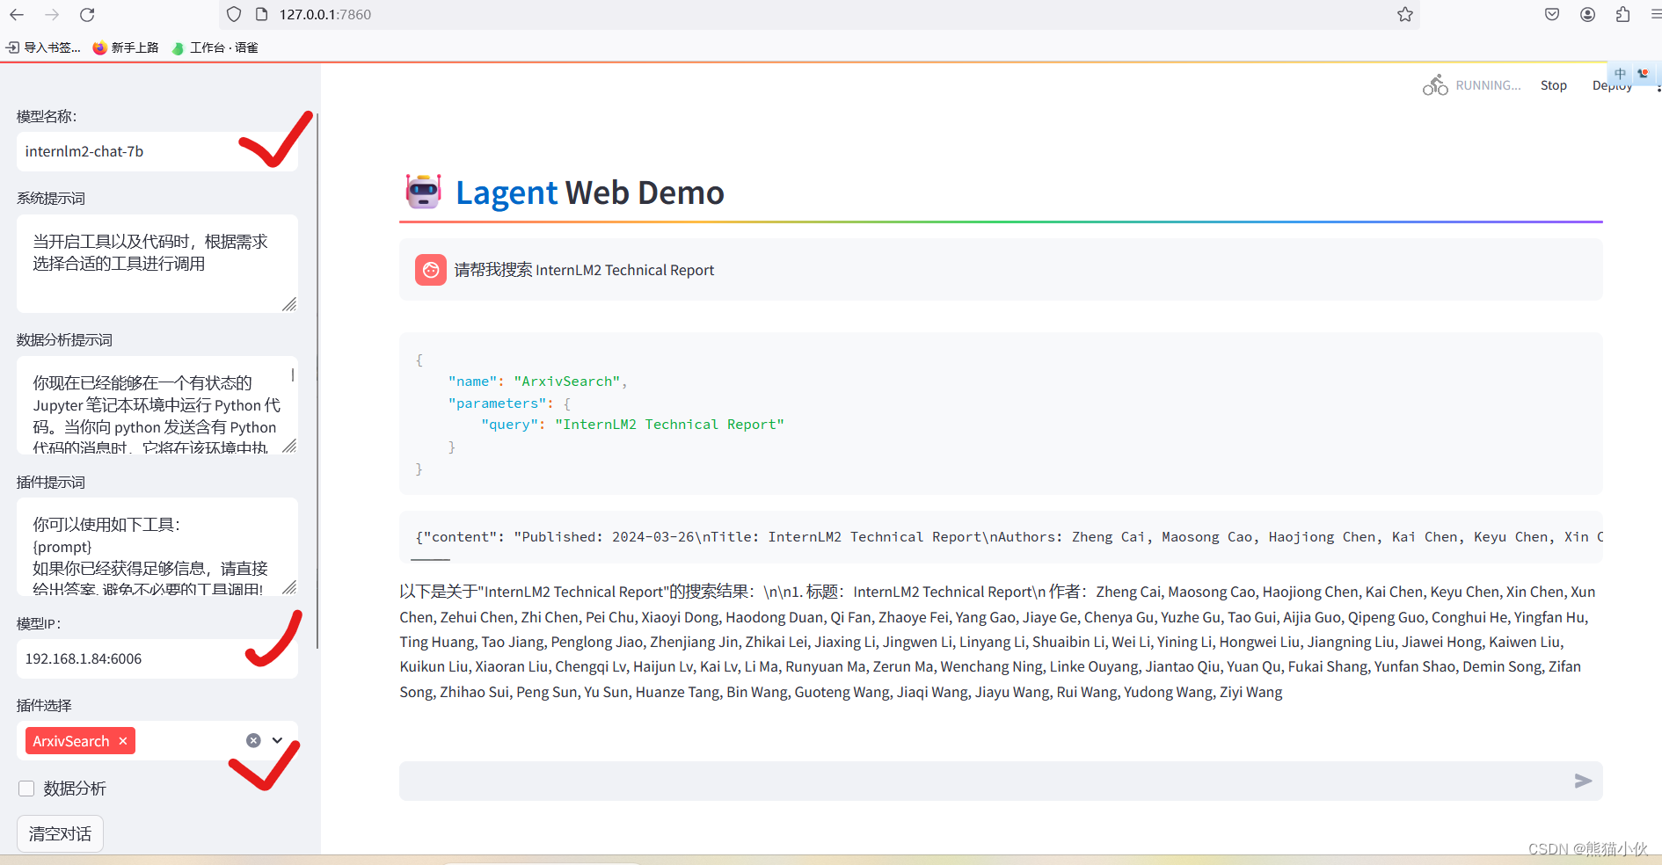Click the "ArxivSearch" name value in JSON
This screenshot has height=865, width=1662.
tap(566, 382)
